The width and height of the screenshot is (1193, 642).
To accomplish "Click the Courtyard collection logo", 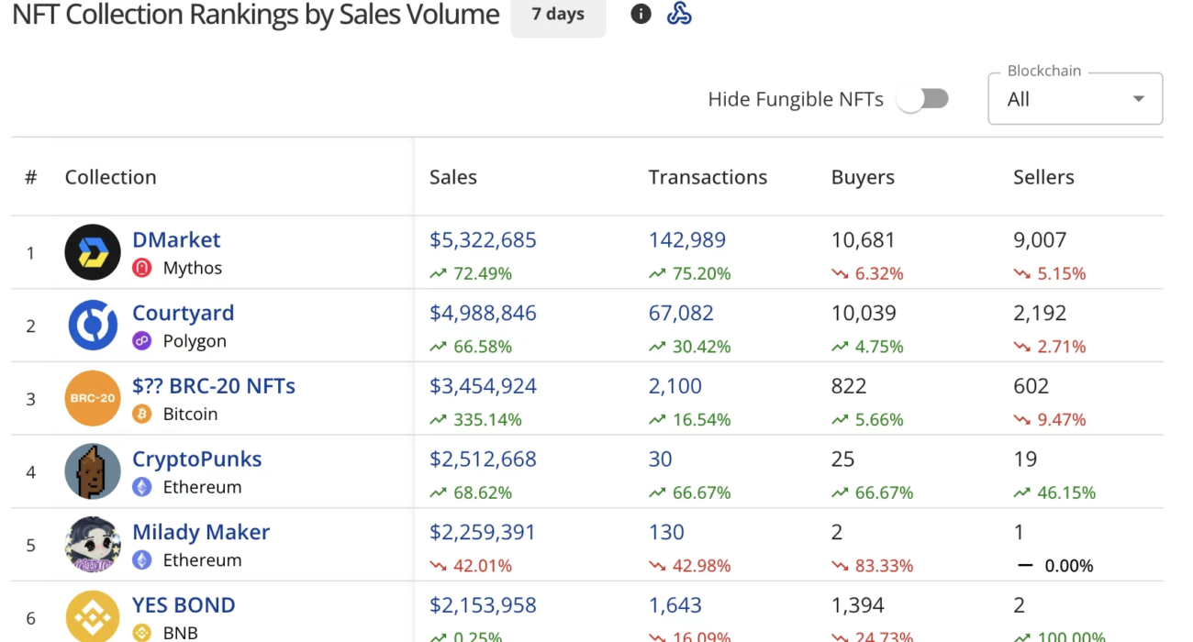I will tap(93, 326).
